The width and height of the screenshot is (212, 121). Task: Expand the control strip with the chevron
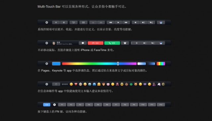[132, 43]
